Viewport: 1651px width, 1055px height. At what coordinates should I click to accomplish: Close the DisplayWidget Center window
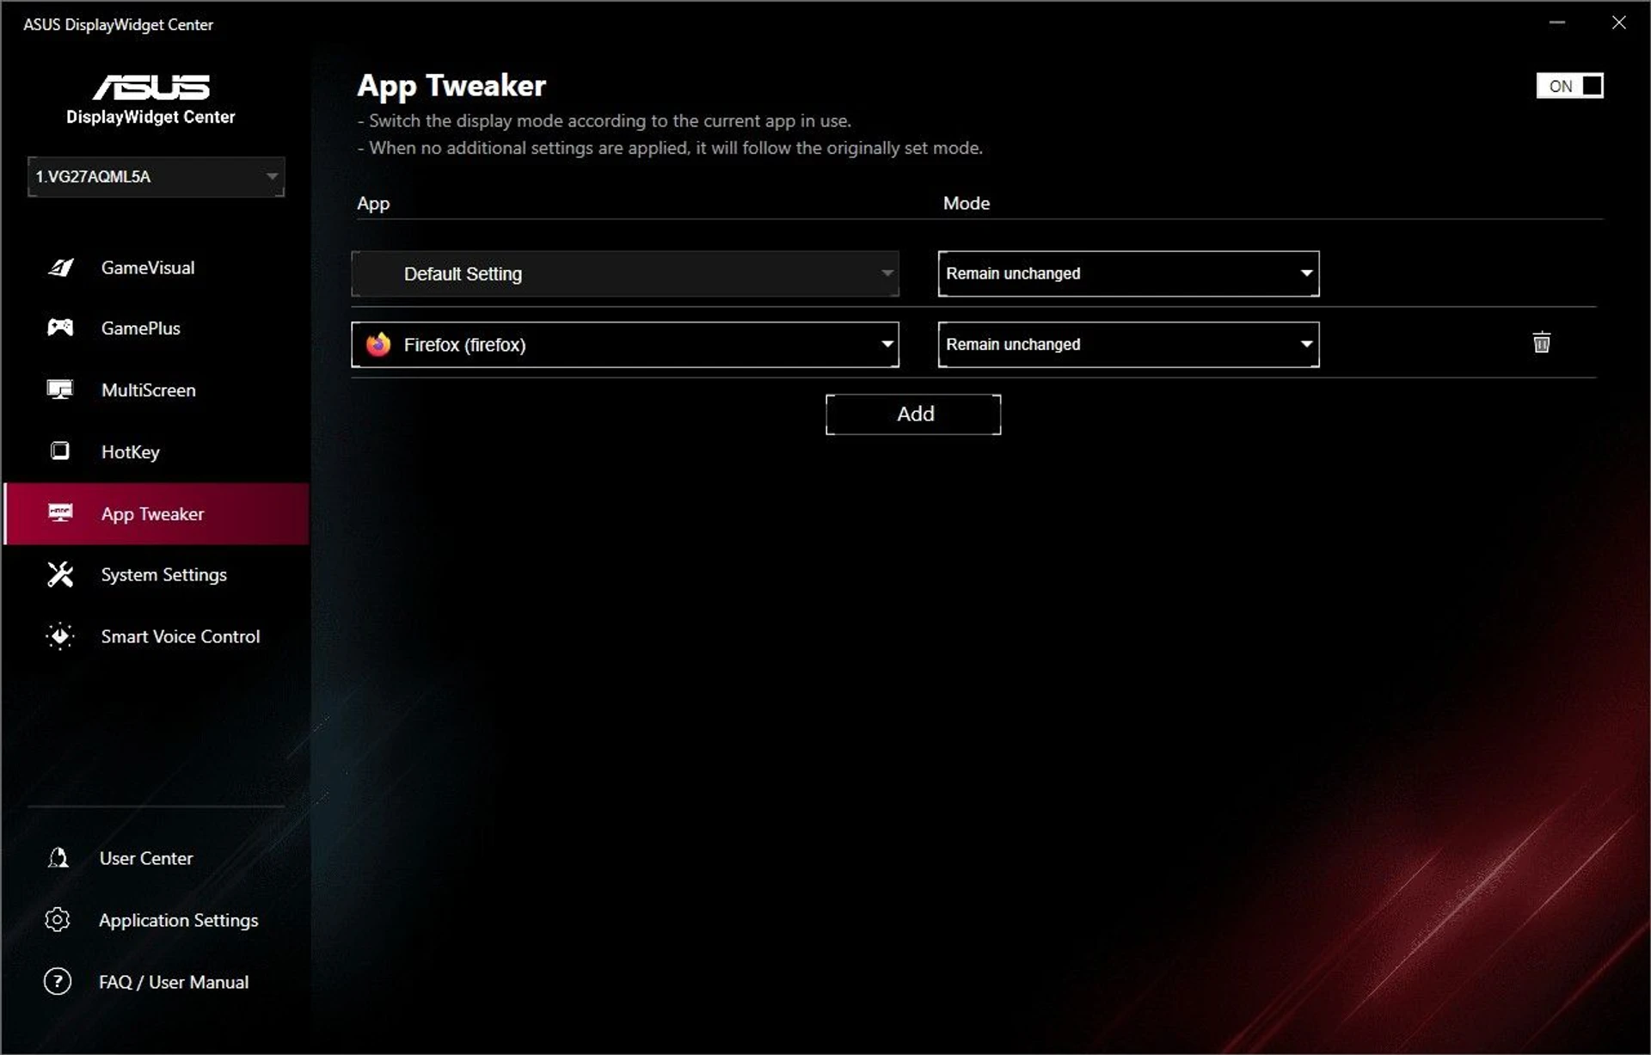[x=1618, y=23]
